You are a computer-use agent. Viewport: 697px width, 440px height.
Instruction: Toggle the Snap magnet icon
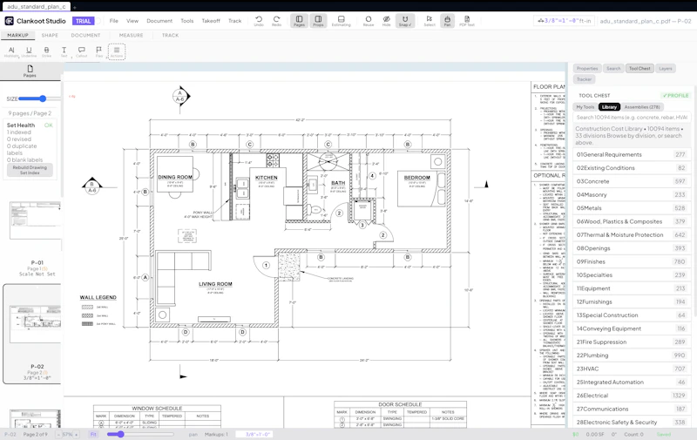point(405,20)
